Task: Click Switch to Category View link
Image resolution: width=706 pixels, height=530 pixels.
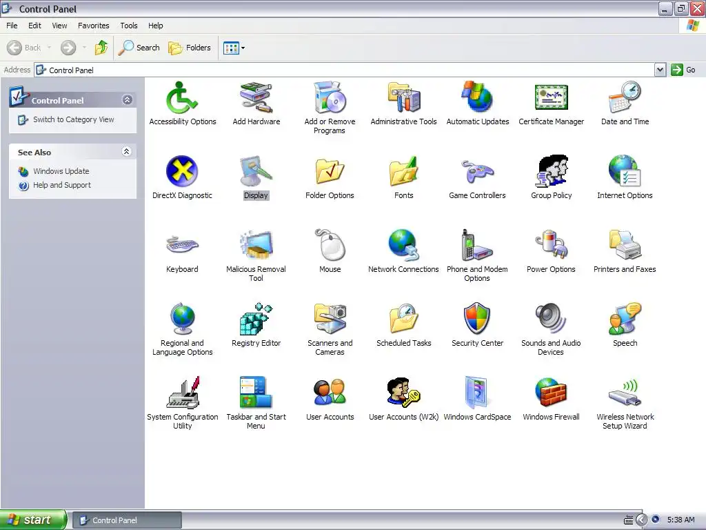Action: pyautogui.click(x=73, y=119)
